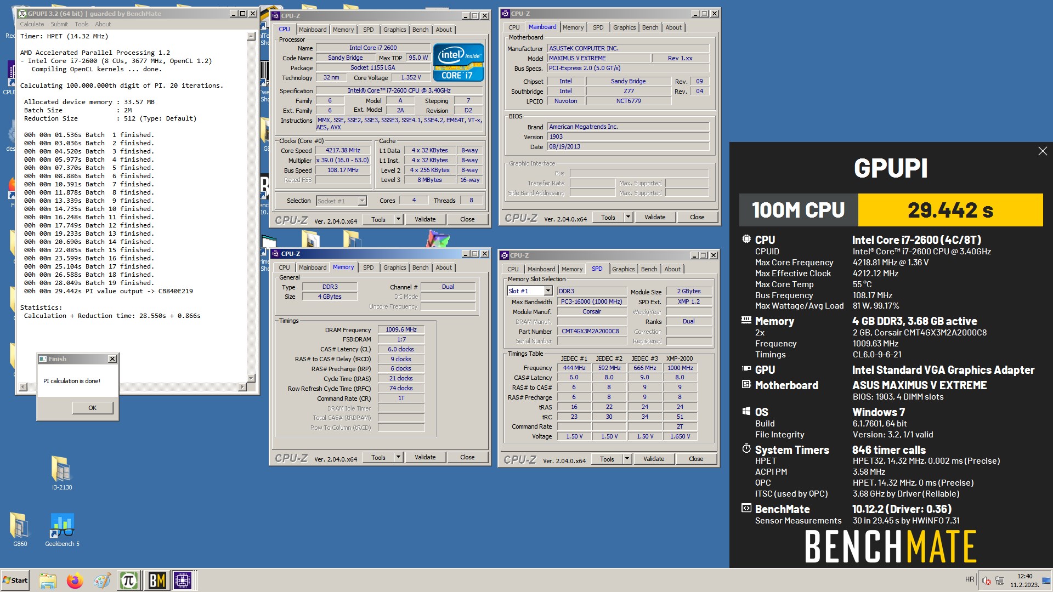Expand Tools arrow in CPU tab window
This screenshot has height=592, width=1053.
tap(399, 219)
